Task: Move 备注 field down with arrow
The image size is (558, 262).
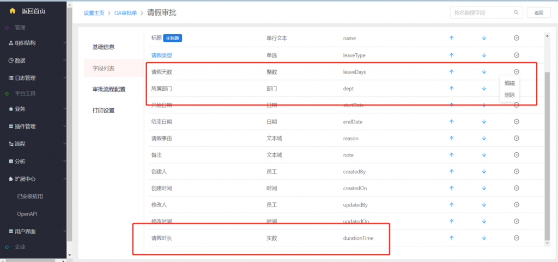Action: [484, 155]
